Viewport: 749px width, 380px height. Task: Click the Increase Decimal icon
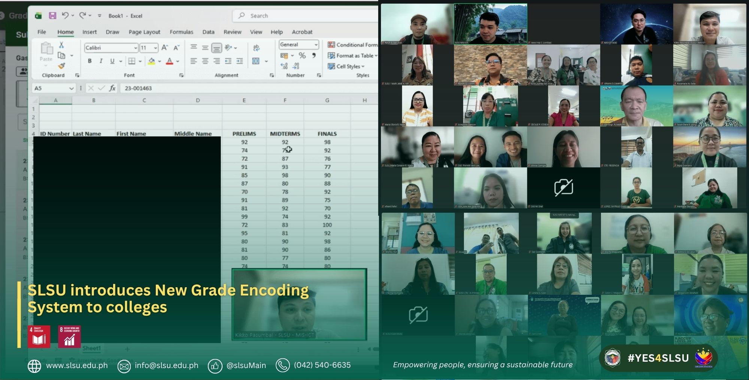[x=284, y=66]
